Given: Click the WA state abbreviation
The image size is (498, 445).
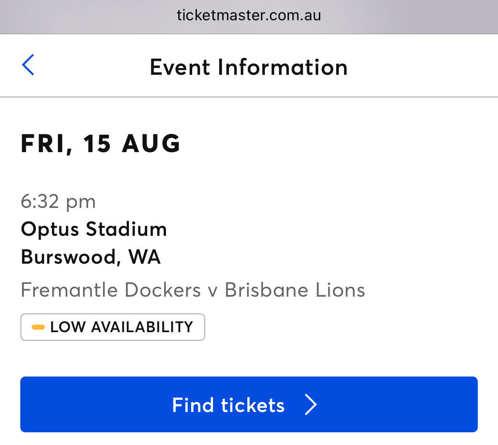Looking at the screenshot, I should click(144, 257).
